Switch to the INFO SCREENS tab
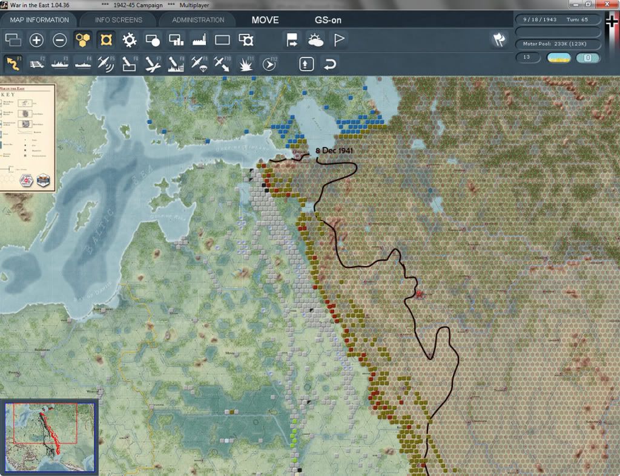The height and width of the screenshot is (476, 620). tap(118, 20)
